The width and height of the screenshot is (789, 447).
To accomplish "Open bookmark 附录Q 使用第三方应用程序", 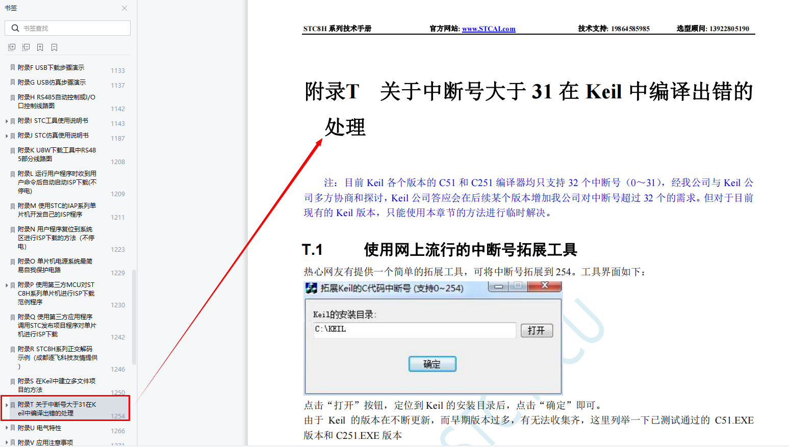I will tap(57, 325).
